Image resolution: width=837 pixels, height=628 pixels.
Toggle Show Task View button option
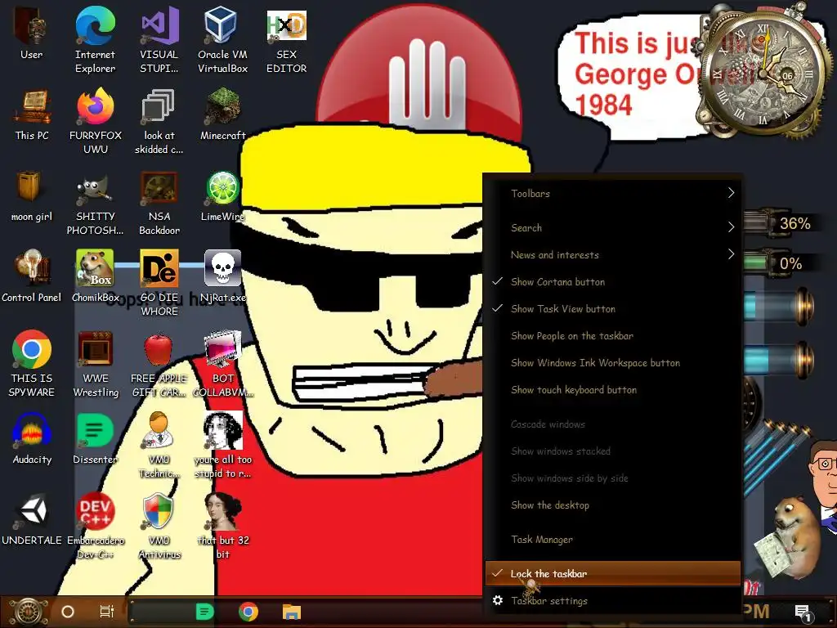(x=613, y=308)
